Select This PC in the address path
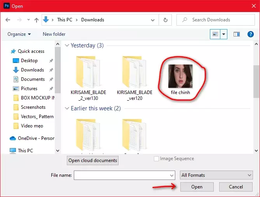 (x=65, y=20)
